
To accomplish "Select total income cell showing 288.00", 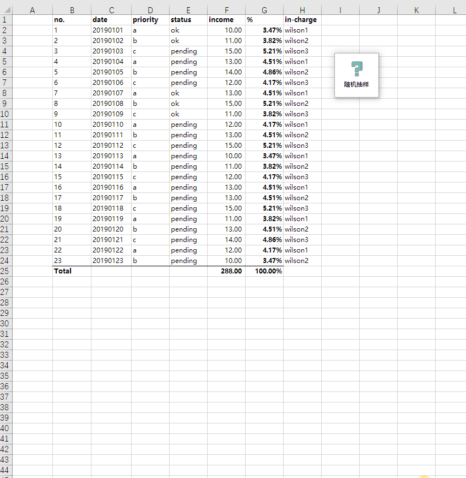I will [226, 271].
